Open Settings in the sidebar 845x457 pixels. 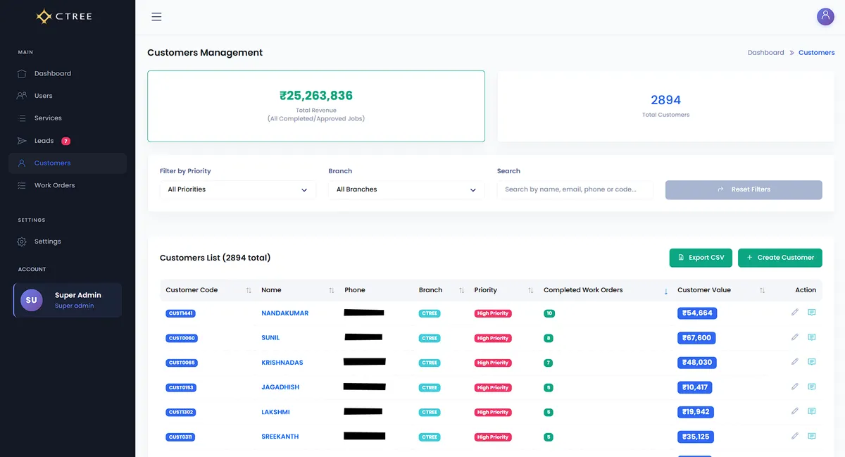68,242
